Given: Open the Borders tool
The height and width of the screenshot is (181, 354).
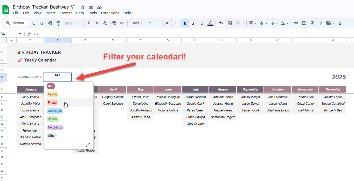Looking at the screenshot, I should pos(230,23).
